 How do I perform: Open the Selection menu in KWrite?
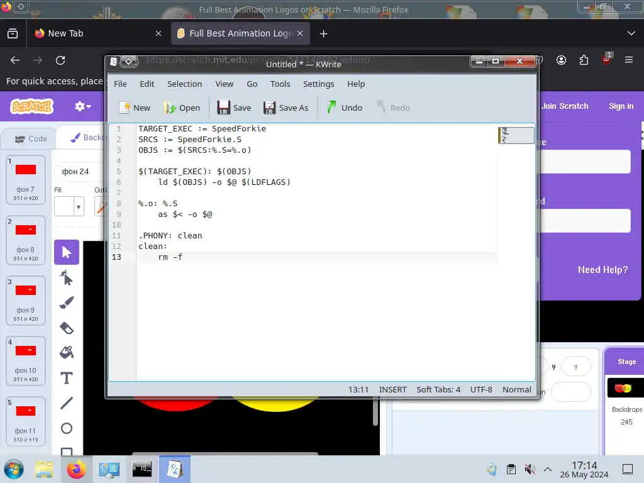pyautogui.click(x=184, y=84)
